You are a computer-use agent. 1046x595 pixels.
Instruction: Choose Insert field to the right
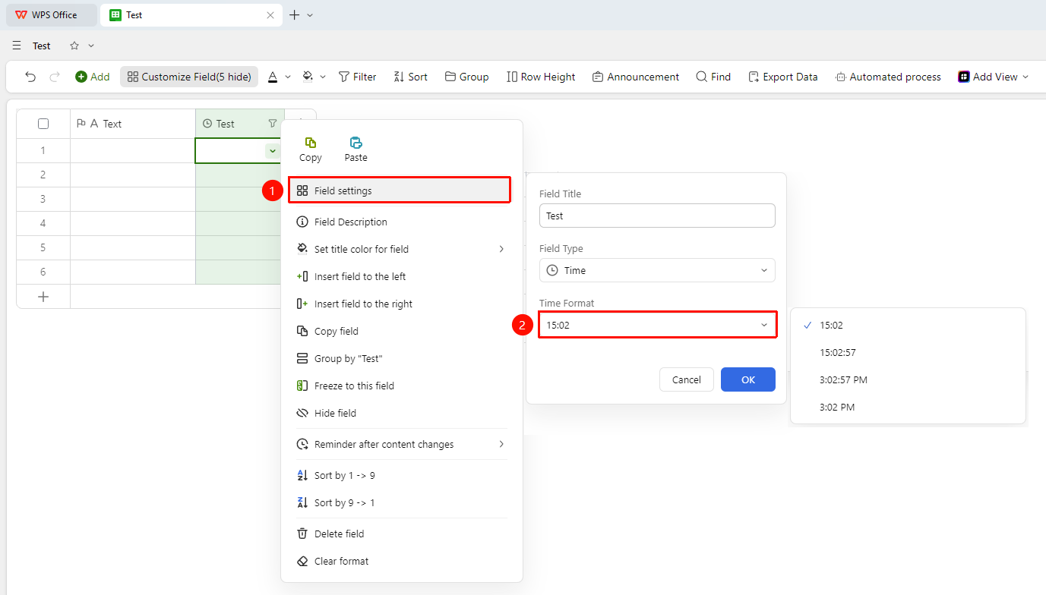(401, 304)
